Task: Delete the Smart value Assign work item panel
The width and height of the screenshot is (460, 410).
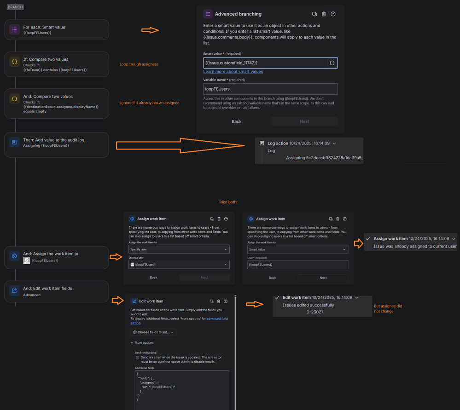Action: [x=338, y=219]
